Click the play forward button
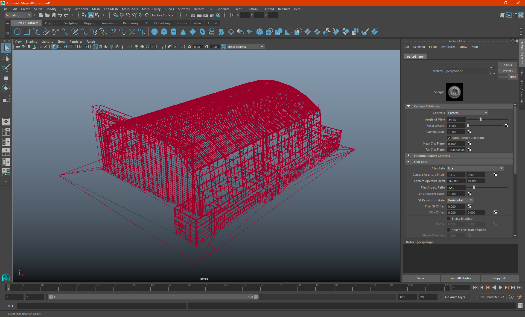525x317 pixels. point(500,287)
